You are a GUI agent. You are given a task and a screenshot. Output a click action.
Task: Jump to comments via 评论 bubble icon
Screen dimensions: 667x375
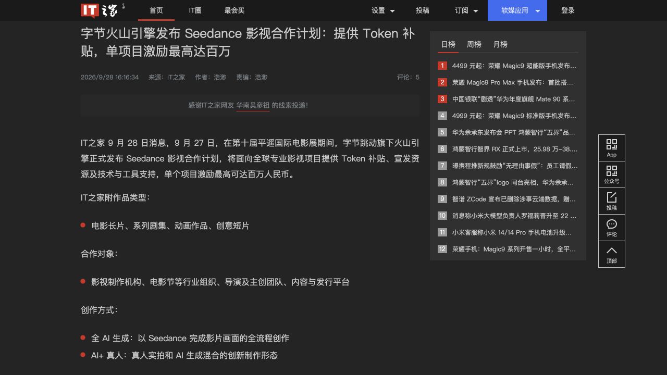tap(612, 228)
